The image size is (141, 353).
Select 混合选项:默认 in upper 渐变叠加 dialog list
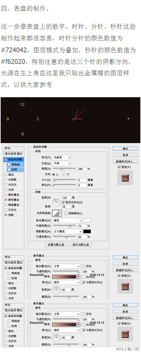(14, 263)
